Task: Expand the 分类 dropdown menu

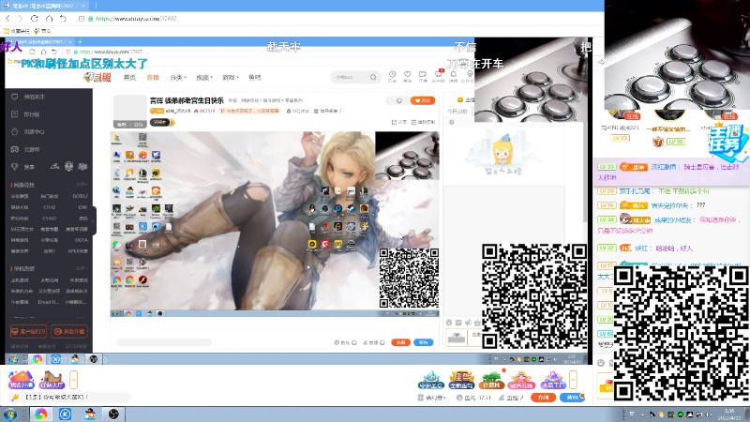Action: click(x=178, y=77)
